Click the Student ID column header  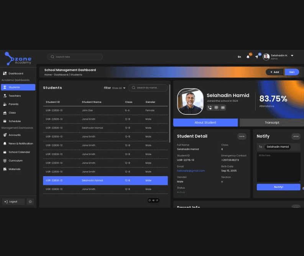pyautogui.click(x=53, y=102)
